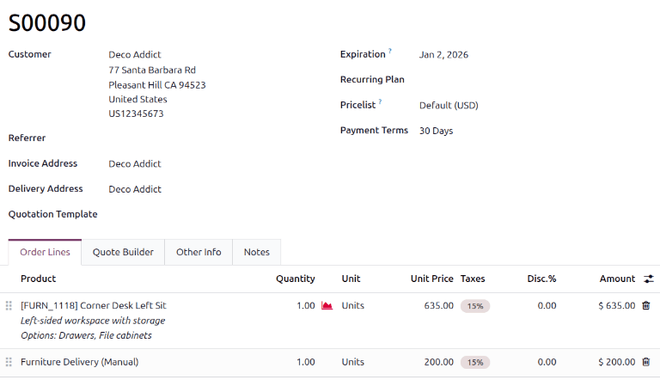This screenshot has width=660, height=380.
Task: Click drag handle of Furniture Delivery row
Action: (x=9, y=362)
